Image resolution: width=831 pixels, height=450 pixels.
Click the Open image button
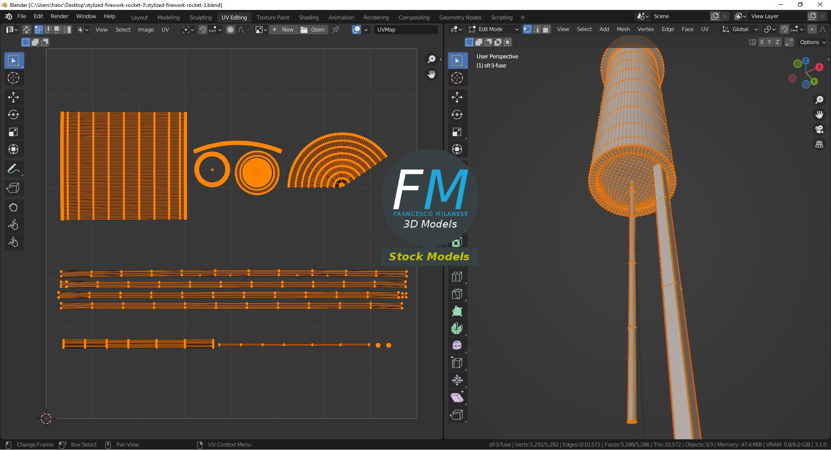(x=312, y=29)
